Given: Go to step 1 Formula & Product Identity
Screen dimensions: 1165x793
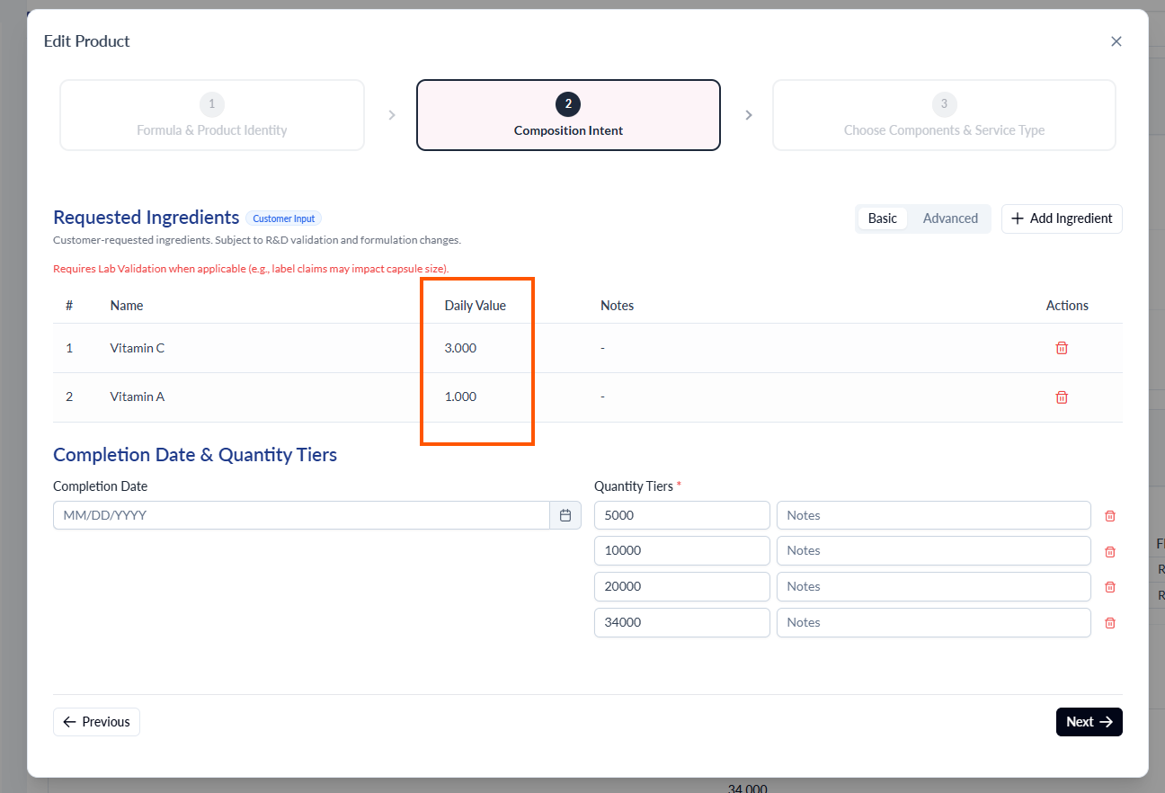Looking at the screenshot, I should (212, 115).
